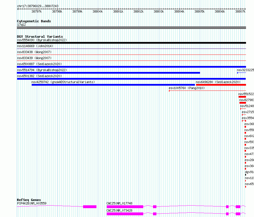This screenshot has width=254, height=217.
Task: Open the DGV Structural Variants track title
Action: (x=40, y=37)
